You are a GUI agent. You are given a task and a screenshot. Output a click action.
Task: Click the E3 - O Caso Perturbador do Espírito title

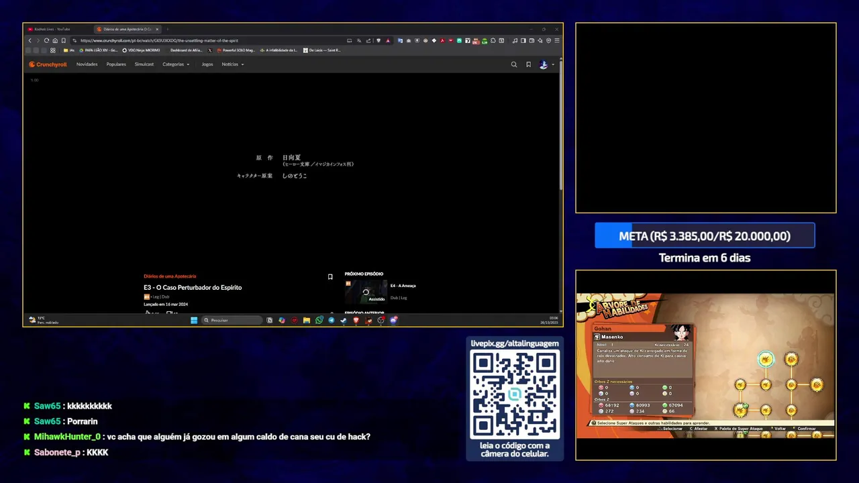pos(193,287)
